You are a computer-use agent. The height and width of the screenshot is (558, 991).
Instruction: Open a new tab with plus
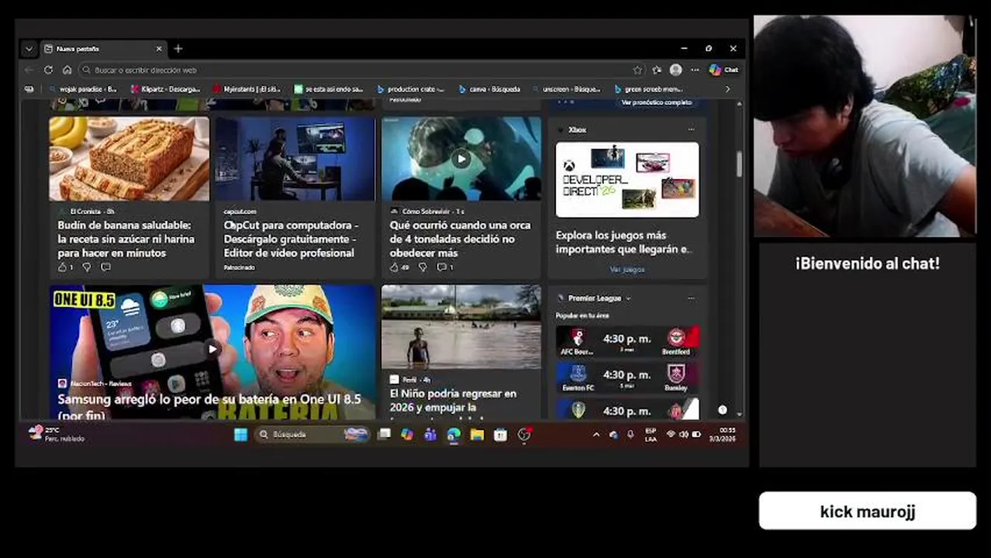178,48
